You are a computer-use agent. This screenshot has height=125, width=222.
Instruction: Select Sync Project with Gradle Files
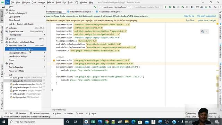[25, 42]
